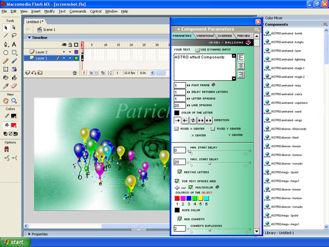Select the Paint Bucket tool
Image resolution: width=329 pixels, height=247 pixels.
pos(14,78)
